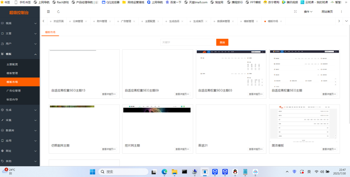350x177 pixels.
Task: Click the 数据库 sidebar icon
Action: (x=2, y=131)
